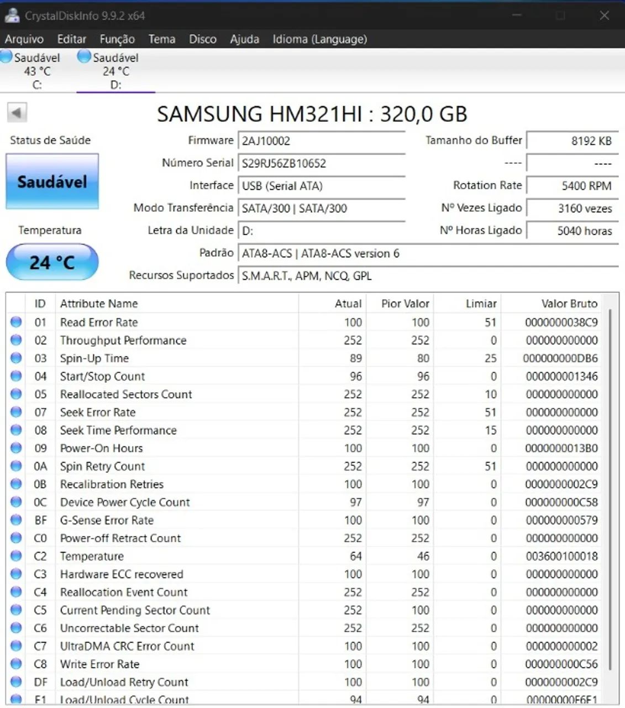625x708 pixels.
Task: Select the Power-On Hours attribute name
Action: click(x=102, y=448)
